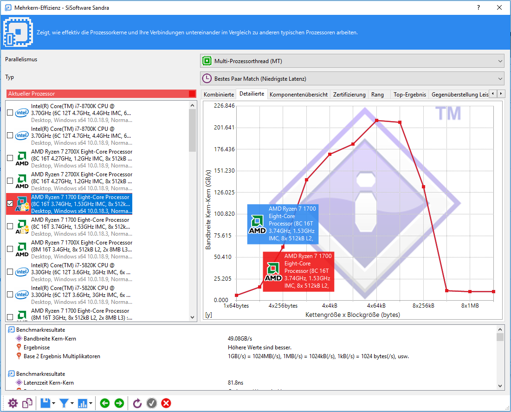
Task: Click the Aktueller Prozessor legend bar
Action: point(101,94)
